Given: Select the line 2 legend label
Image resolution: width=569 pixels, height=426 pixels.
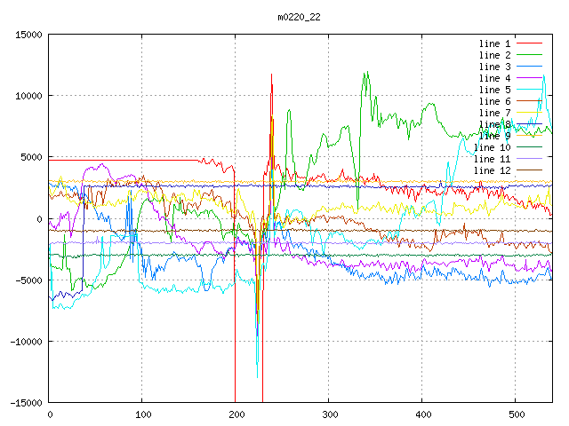Looking at the screenshot, I should tap(494, 55).
